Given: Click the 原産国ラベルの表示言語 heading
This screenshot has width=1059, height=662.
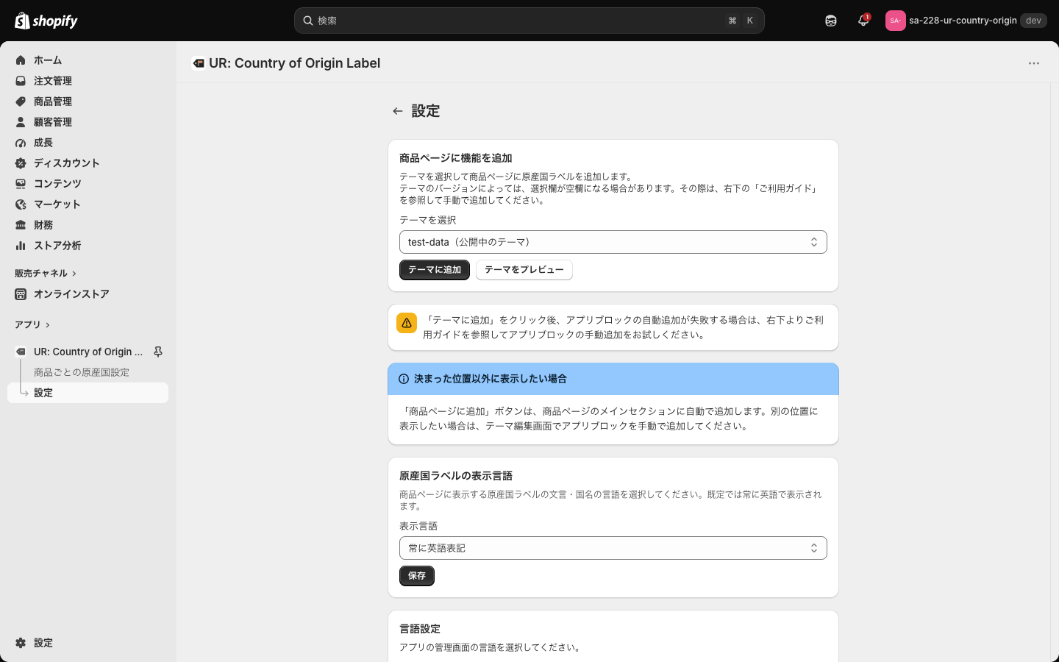Looking at the screenshot, I should tap(456, 476).
